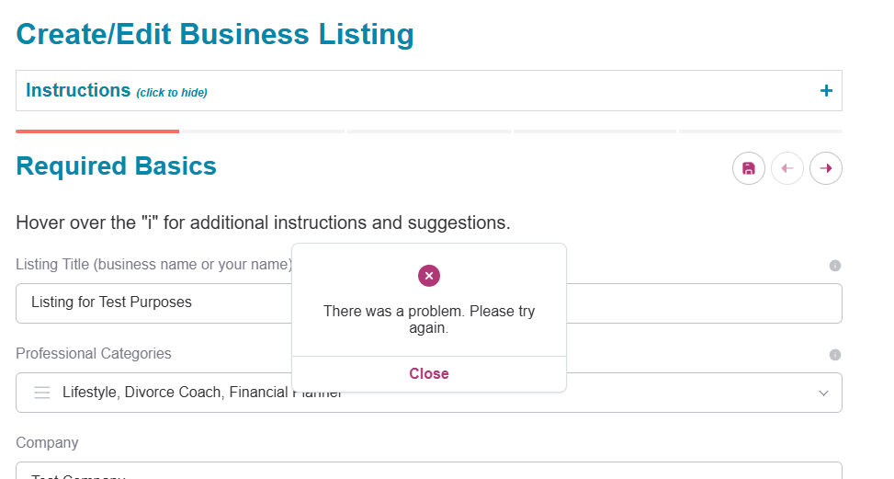894x479 pixels.
Task: Select the first red progress step segment
Action: 97,131
